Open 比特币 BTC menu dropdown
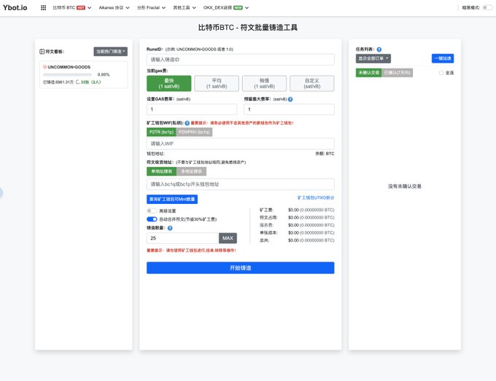 [71, 7]
